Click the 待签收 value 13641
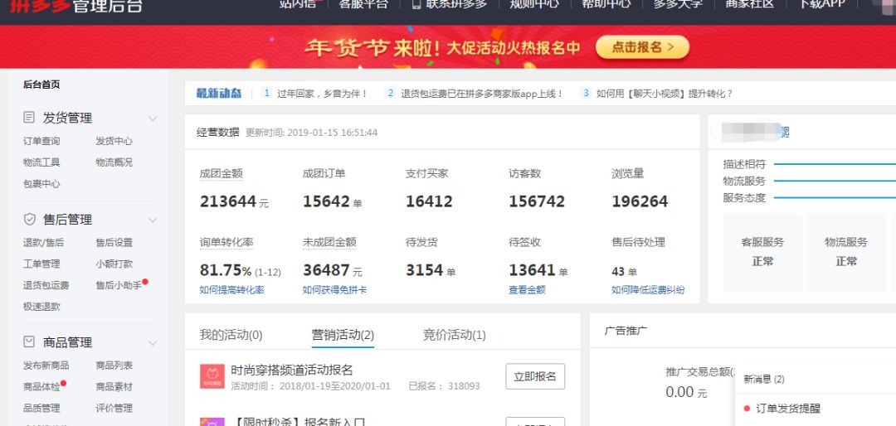This screenshot has height=426, width=896. (x=532, y=270)
